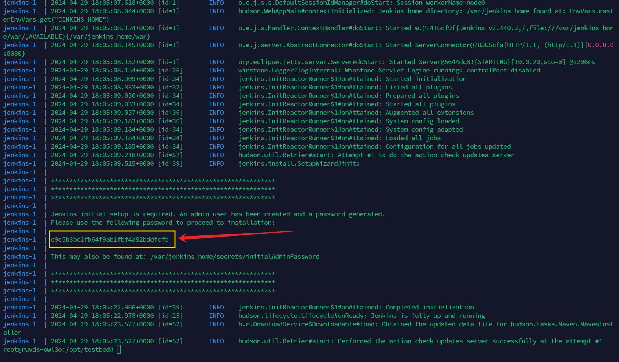619x362 pixels.
Task: Click the terminal cursor after the prompt
Action: coord(119,349)
